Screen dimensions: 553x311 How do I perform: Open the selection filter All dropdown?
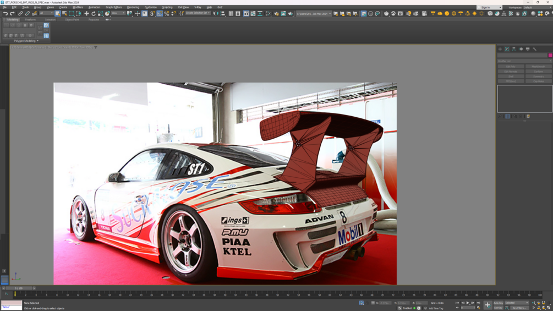(x=46, y=13)
